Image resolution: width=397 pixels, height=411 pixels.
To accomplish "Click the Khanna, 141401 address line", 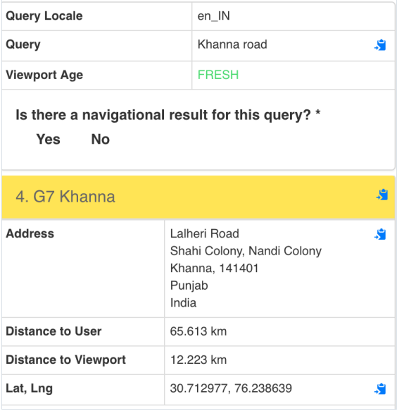I will click(x=214, y=268).
